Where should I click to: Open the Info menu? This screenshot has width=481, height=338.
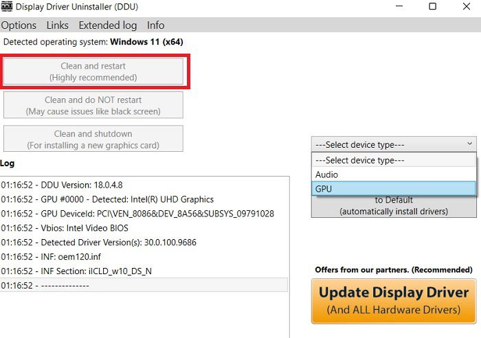coord(155,25)
